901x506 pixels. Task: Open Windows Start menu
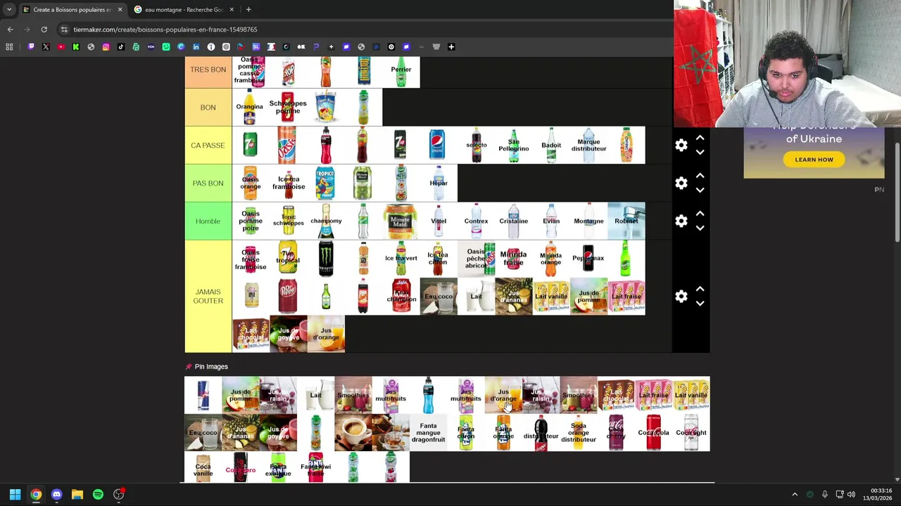coord(15,495)
